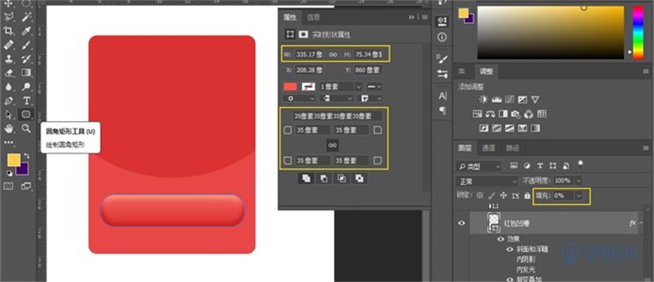Image resolution: width=654 pixels, height=282 pixels.
Task: Click the W width input field
Action: pos(310,54)
